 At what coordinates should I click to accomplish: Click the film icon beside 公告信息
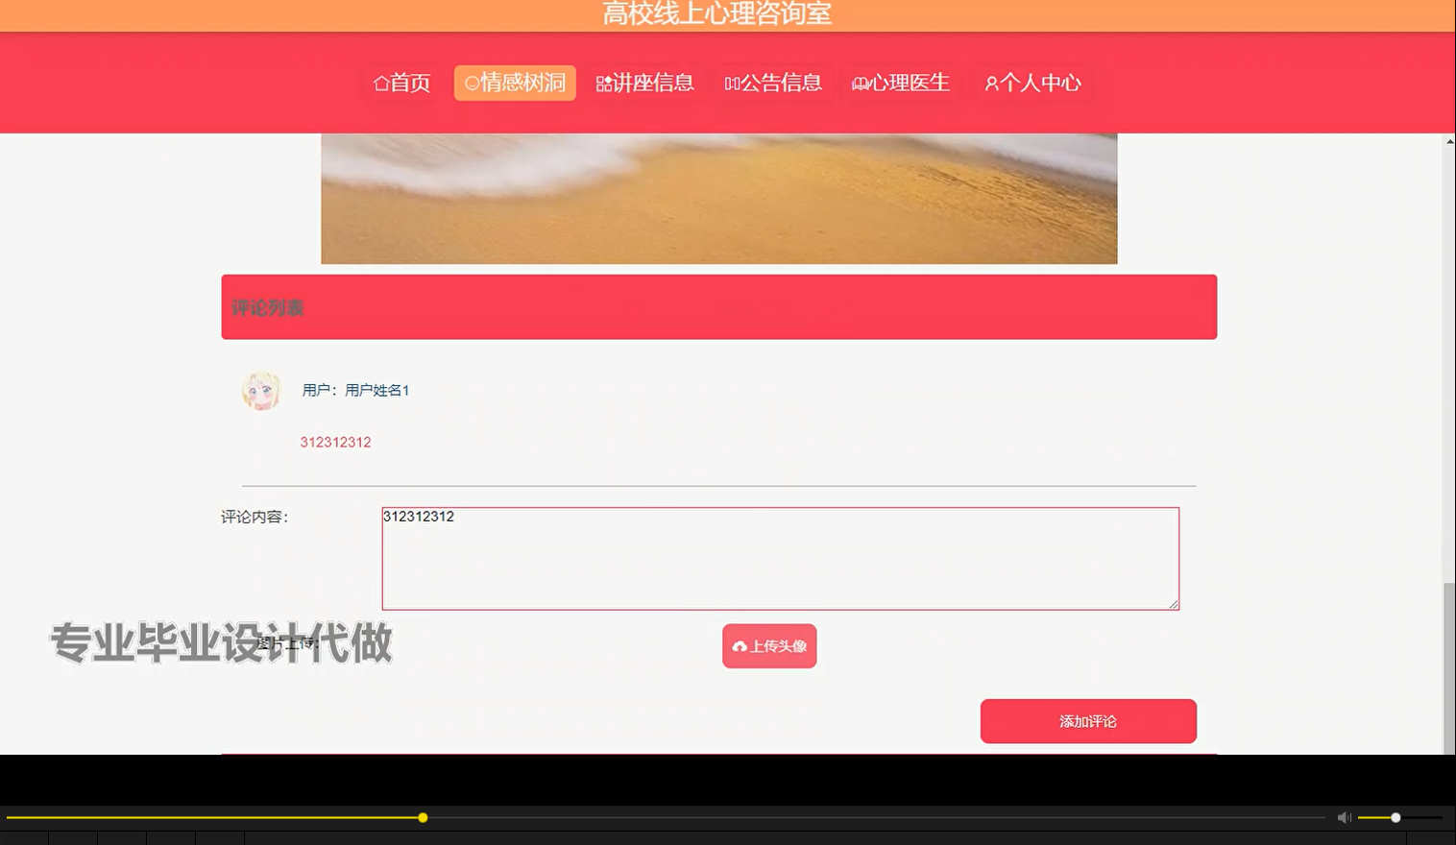730,84
